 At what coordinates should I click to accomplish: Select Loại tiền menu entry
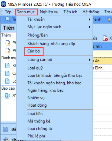coord(55,114)
